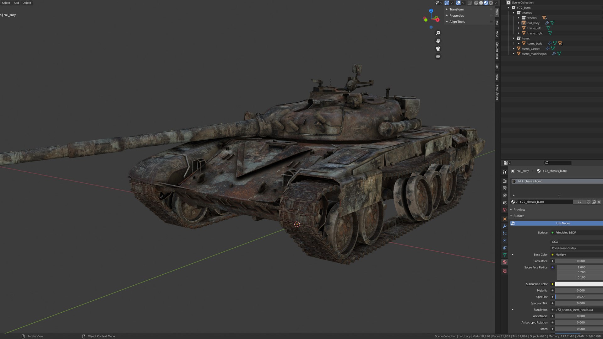603x339 pixels.
Task: Open the Object Data mesh tab icon
Action: pyautogui.click(x=505, y=255)
